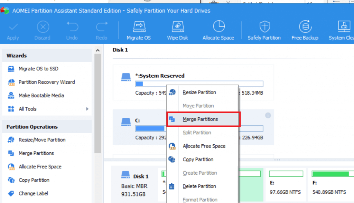Click the Partition Operations section header
354x203 pixels.
click(47, 127)
